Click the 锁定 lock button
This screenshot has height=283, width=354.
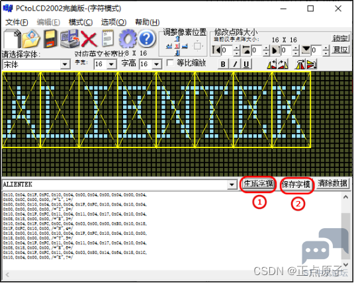click(x=341, y=38)
